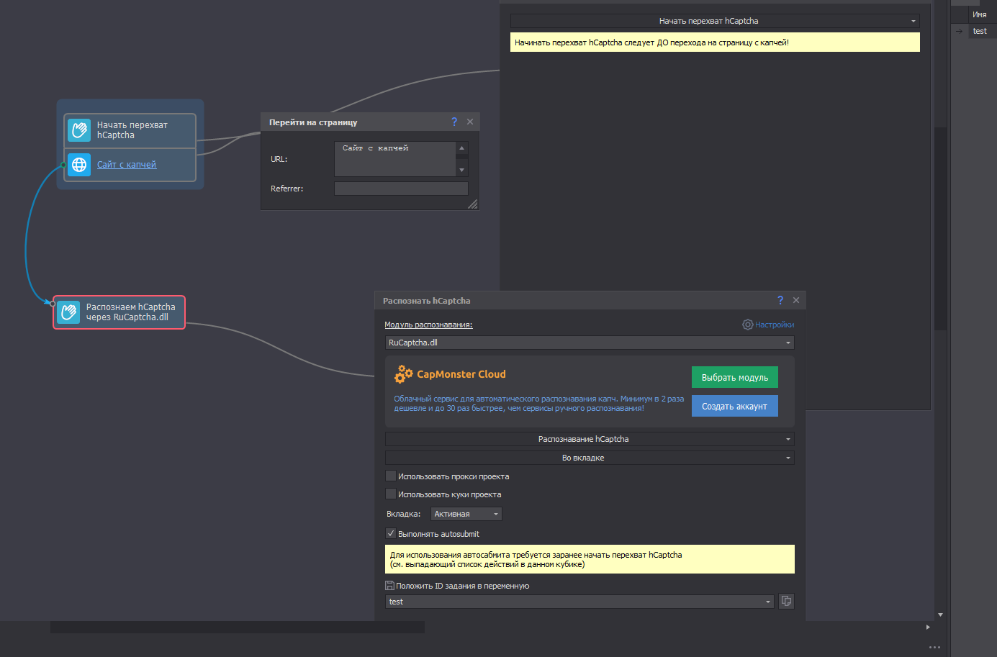
Task: Click the Имя column header
Action: click(x=980, y=14)
